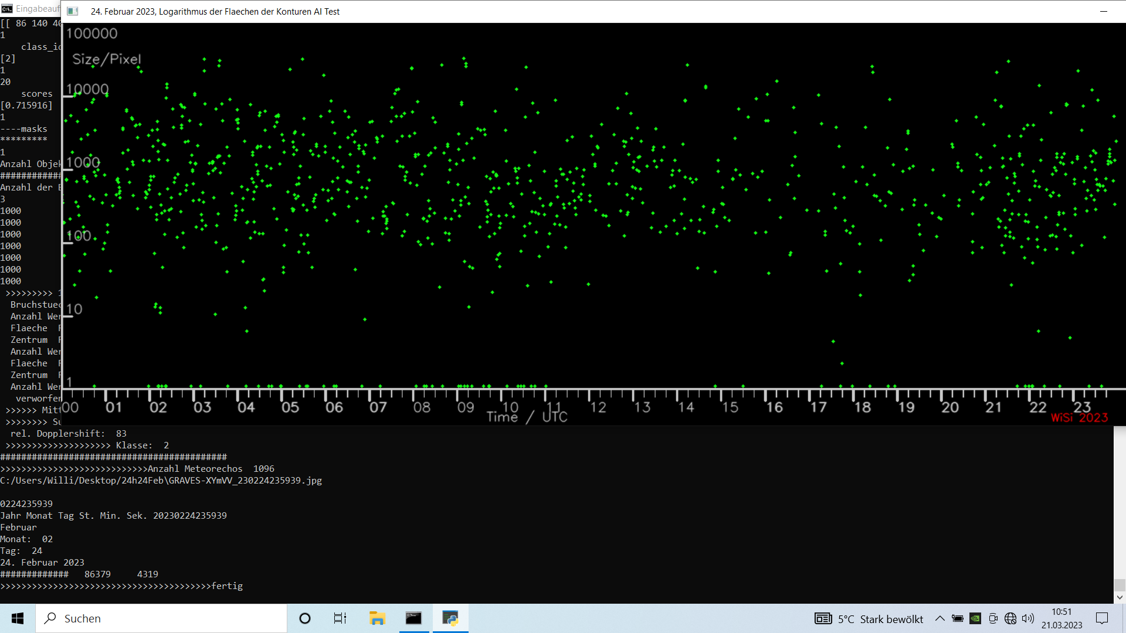Open the Windows Start menu
Image resolution: width=1126 pixels, height=633 pixels.
click(18, 618)
